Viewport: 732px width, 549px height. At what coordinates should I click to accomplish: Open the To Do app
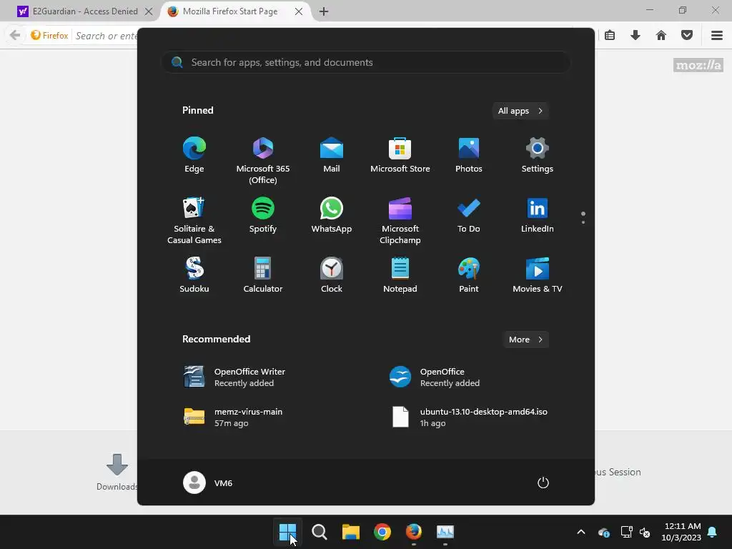tap(469, 215)
